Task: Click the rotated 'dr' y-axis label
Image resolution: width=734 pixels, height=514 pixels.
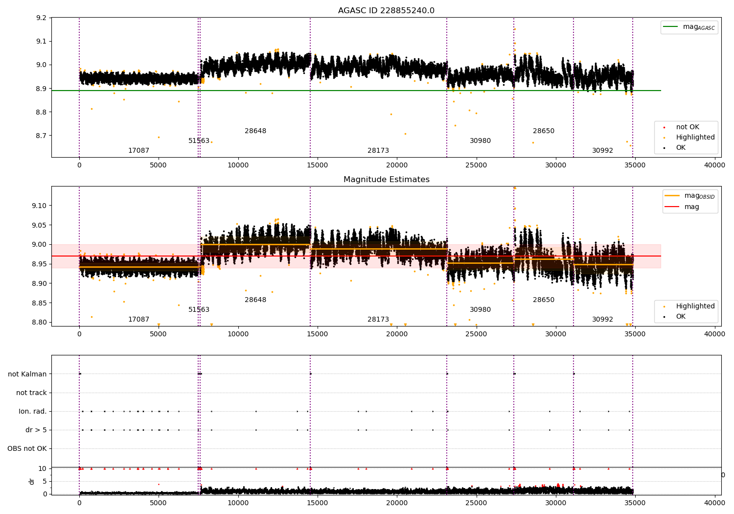Action: [32, 481]
